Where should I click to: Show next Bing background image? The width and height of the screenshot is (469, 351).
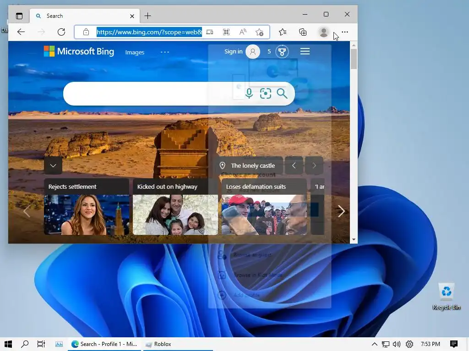click(x=314, y=165)
